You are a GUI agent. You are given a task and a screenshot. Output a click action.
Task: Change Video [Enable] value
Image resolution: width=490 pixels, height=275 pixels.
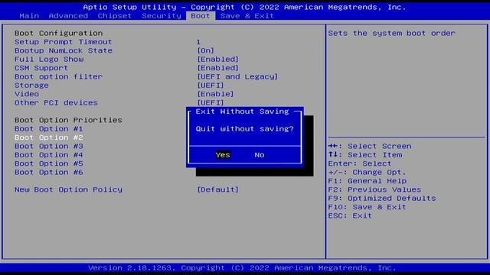pos(215,94)
